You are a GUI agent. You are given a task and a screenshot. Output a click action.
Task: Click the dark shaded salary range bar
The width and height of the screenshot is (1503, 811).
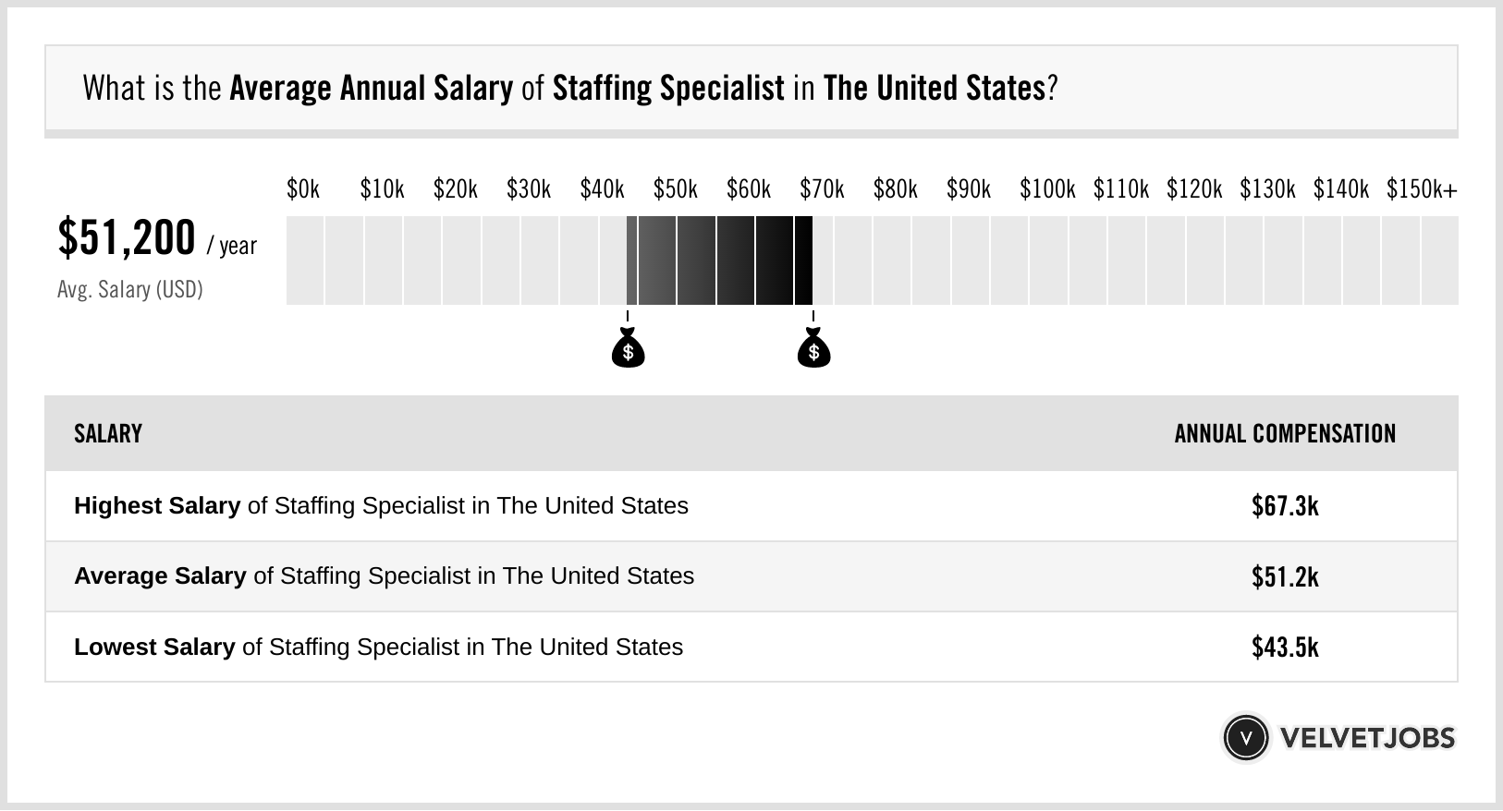point(719,260)
